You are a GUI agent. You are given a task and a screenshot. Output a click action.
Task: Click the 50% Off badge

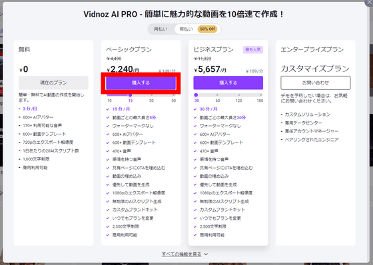click(x=207, y=29)
